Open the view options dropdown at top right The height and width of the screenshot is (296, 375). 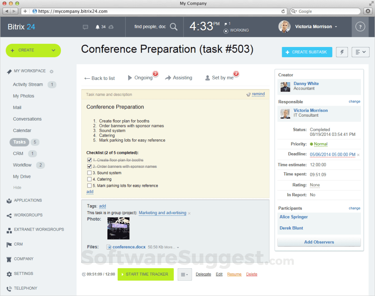point(360,52)
